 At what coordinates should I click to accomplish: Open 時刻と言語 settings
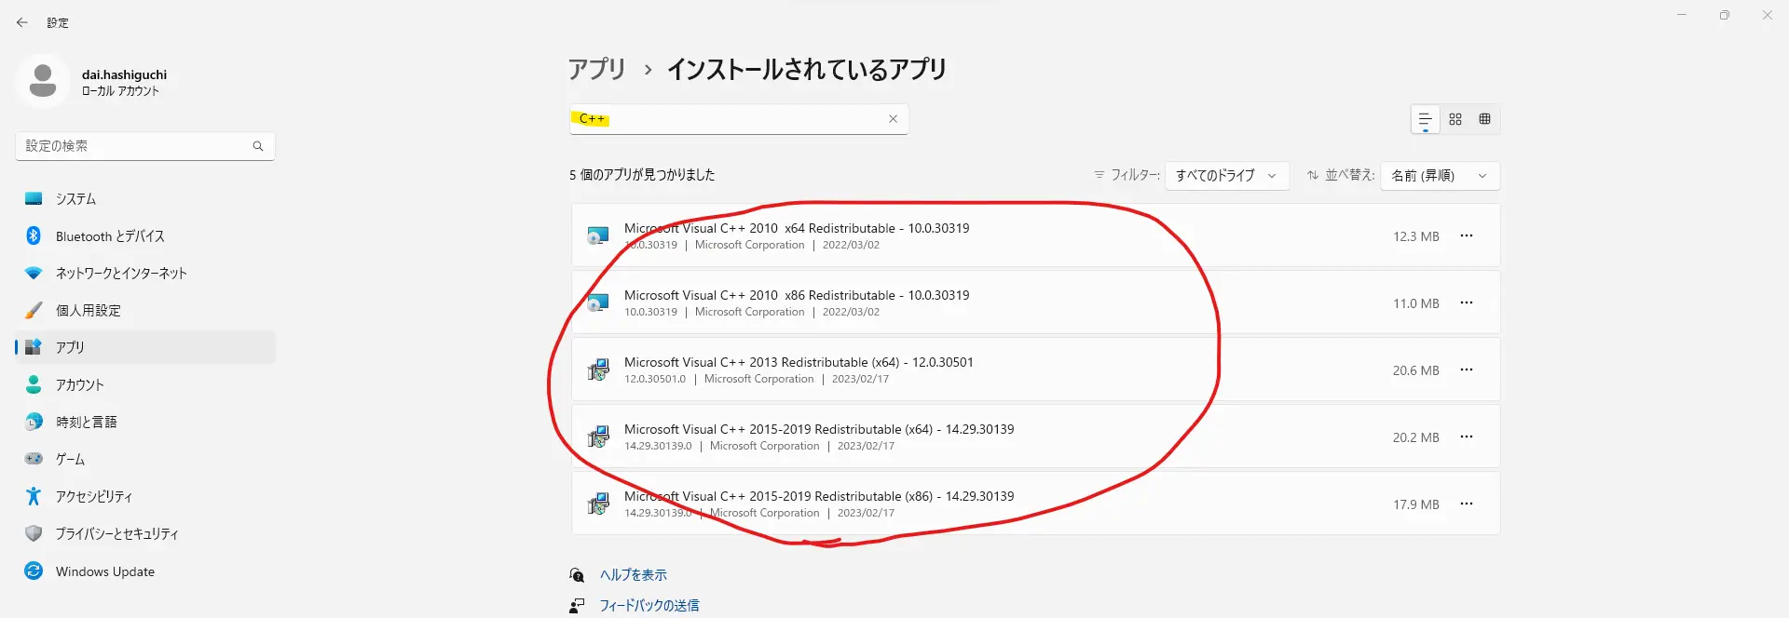pos(145,422)
